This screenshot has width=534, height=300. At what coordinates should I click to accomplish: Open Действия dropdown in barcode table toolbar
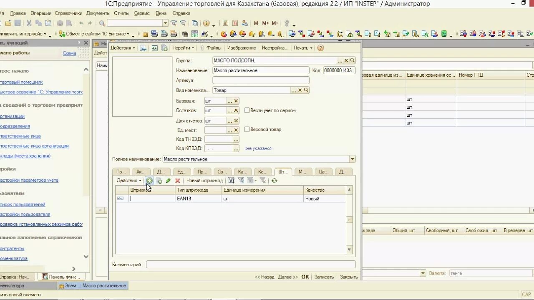click(128, 180)
